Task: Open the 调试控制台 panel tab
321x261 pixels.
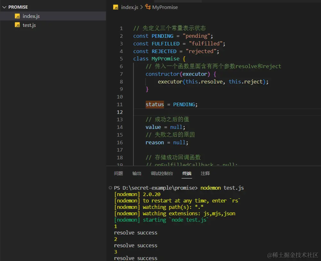Action: click(x=162, y=173)
